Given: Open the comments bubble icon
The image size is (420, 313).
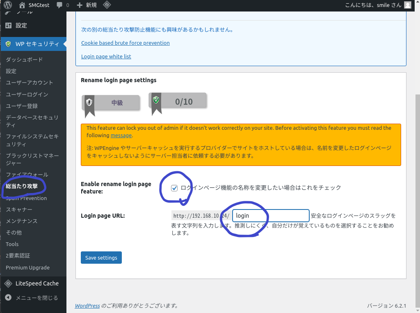Looking at the screenshot, I should point(59,5).
